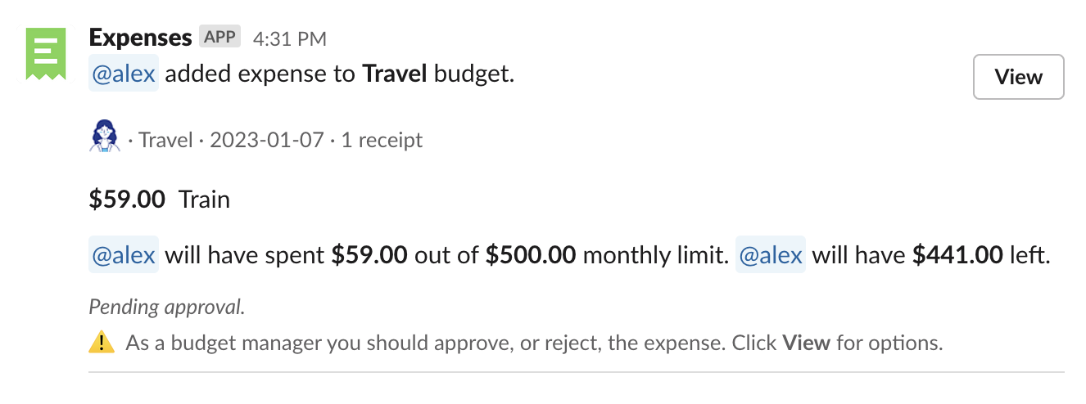Click bold Travel in 'Travel budget'
This screenshot has width=1086, height=404.
[395, 74]
